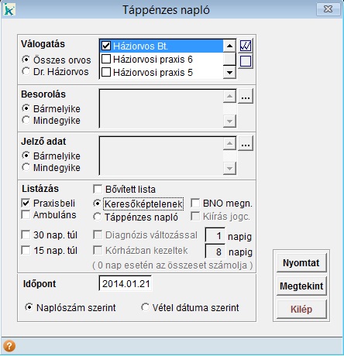Select the Dr. Háziorvos radio button

pyautogui.click(x=26, y=71)
